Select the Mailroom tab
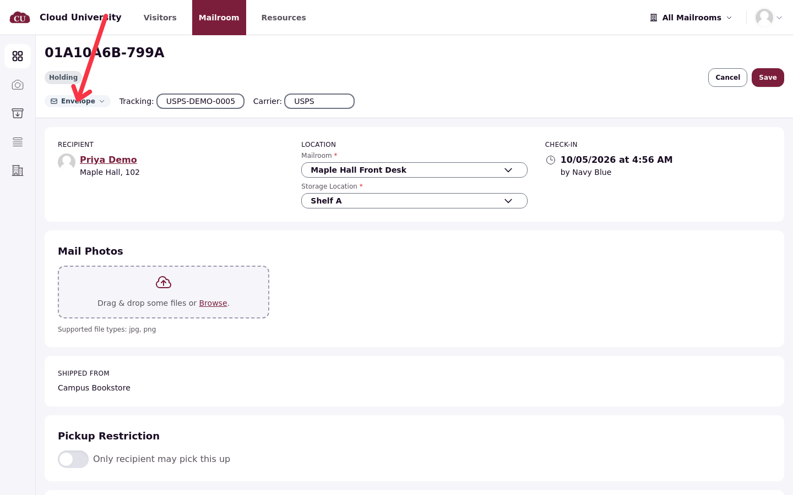 219,18
